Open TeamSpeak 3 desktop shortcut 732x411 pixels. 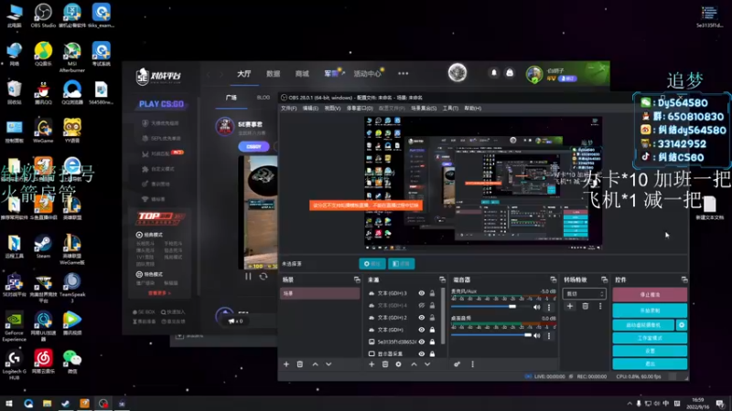[72, 288]
